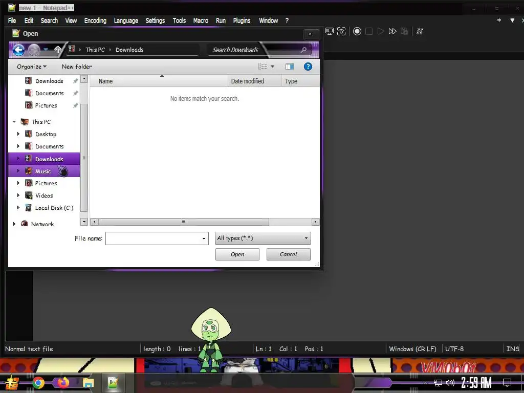Image resolution: width=524 pixels, height=393 pixels.
Task: Expand the Local Disk (C:) node
Action: (18, 208)
